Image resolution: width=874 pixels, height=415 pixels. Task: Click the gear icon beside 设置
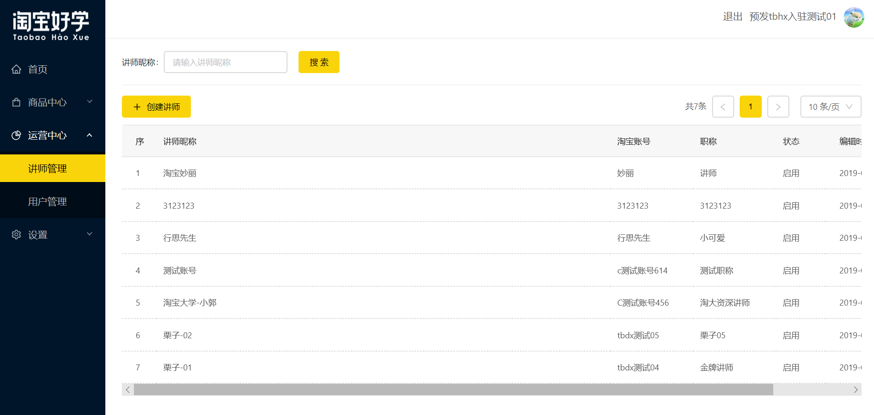pyautogui.click(x=17, y=235)
